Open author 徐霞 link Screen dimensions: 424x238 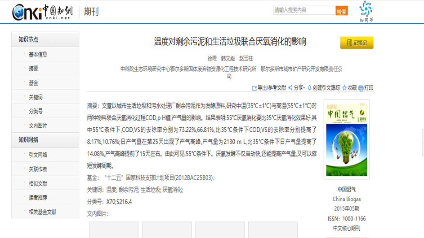[212, 58]
